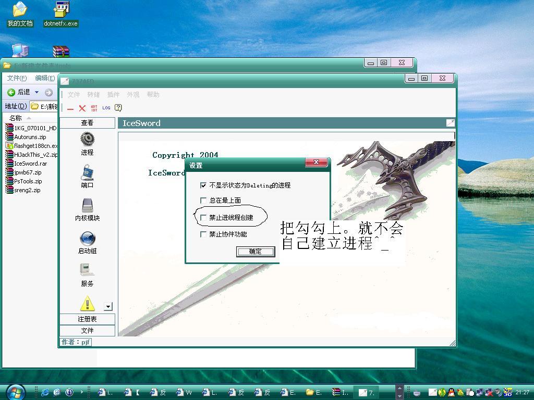Click taskbar WinRAR button I..
The height and width of the screenshot is (400, 534).
tap(340, 393)
